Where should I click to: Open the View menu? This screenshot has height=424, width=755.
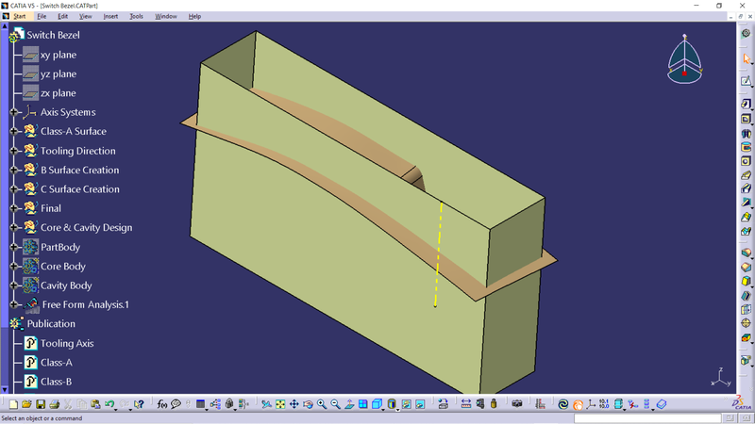pyautogui.click(x=85, y=16)
